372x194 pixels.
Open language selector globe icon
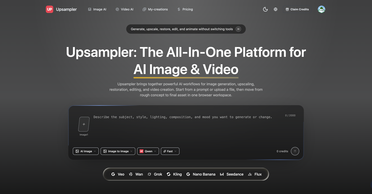276,9
